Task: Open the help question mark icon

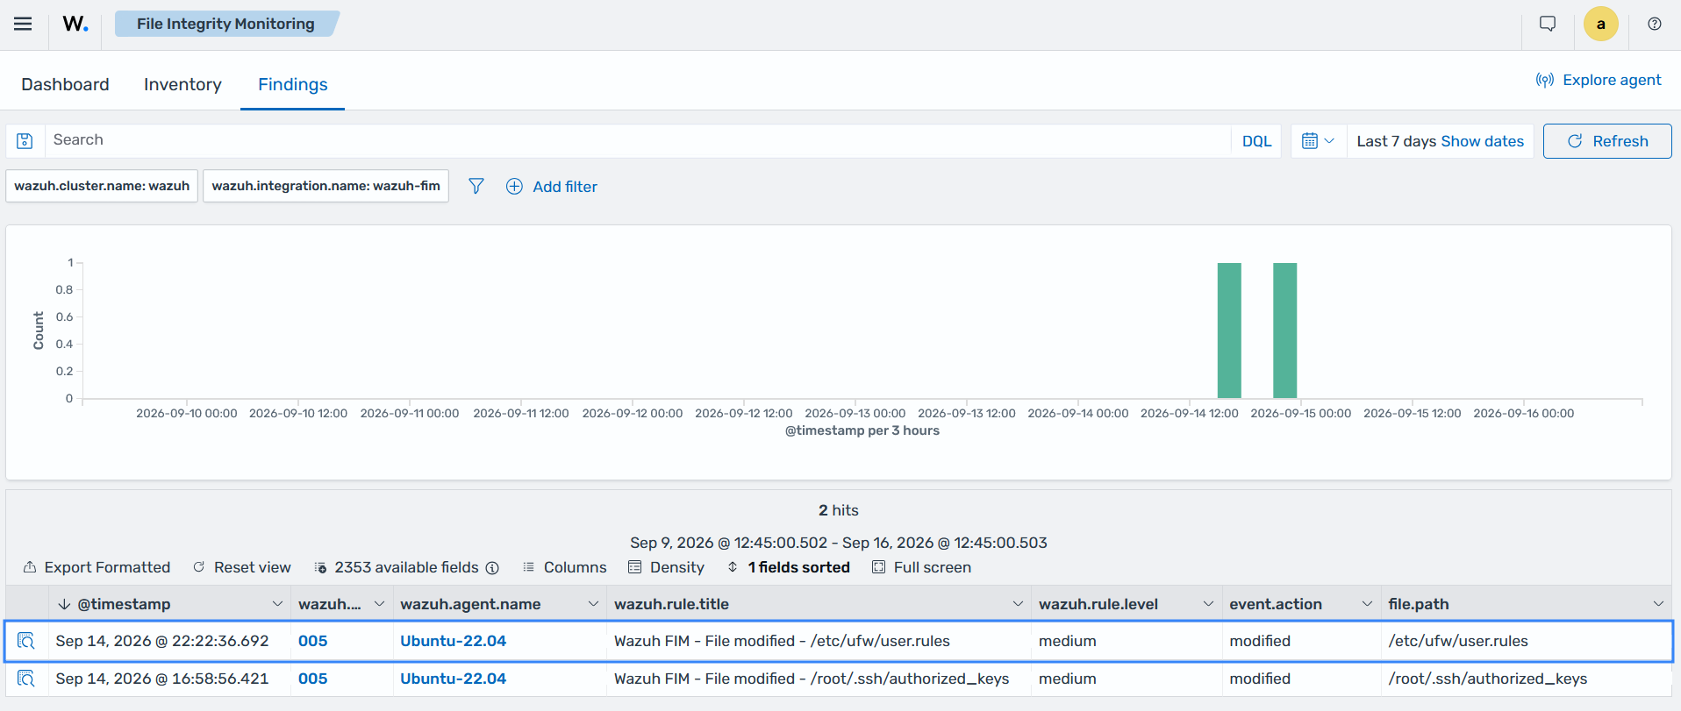Action: 1655,24
